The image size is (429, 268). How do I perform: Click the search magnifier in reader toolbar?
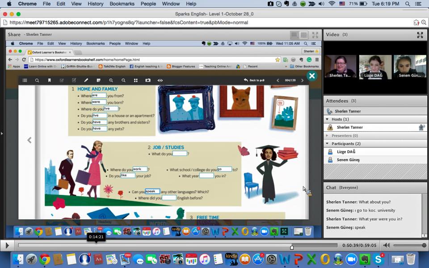[37, 80]
